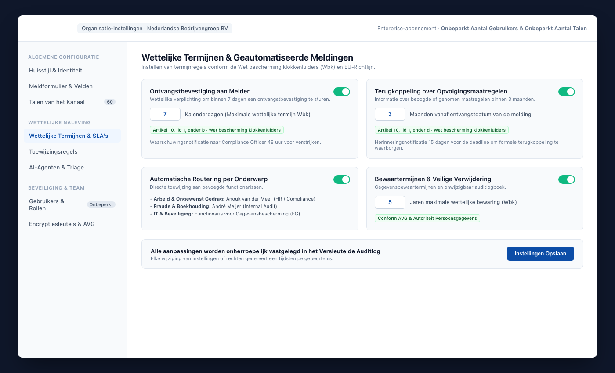Open Gebruikers & Rollen section

coord(72,204)
